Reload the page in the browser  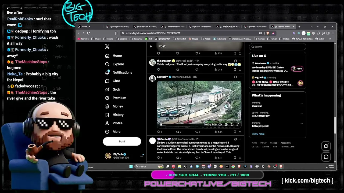[x=88, y=33]
